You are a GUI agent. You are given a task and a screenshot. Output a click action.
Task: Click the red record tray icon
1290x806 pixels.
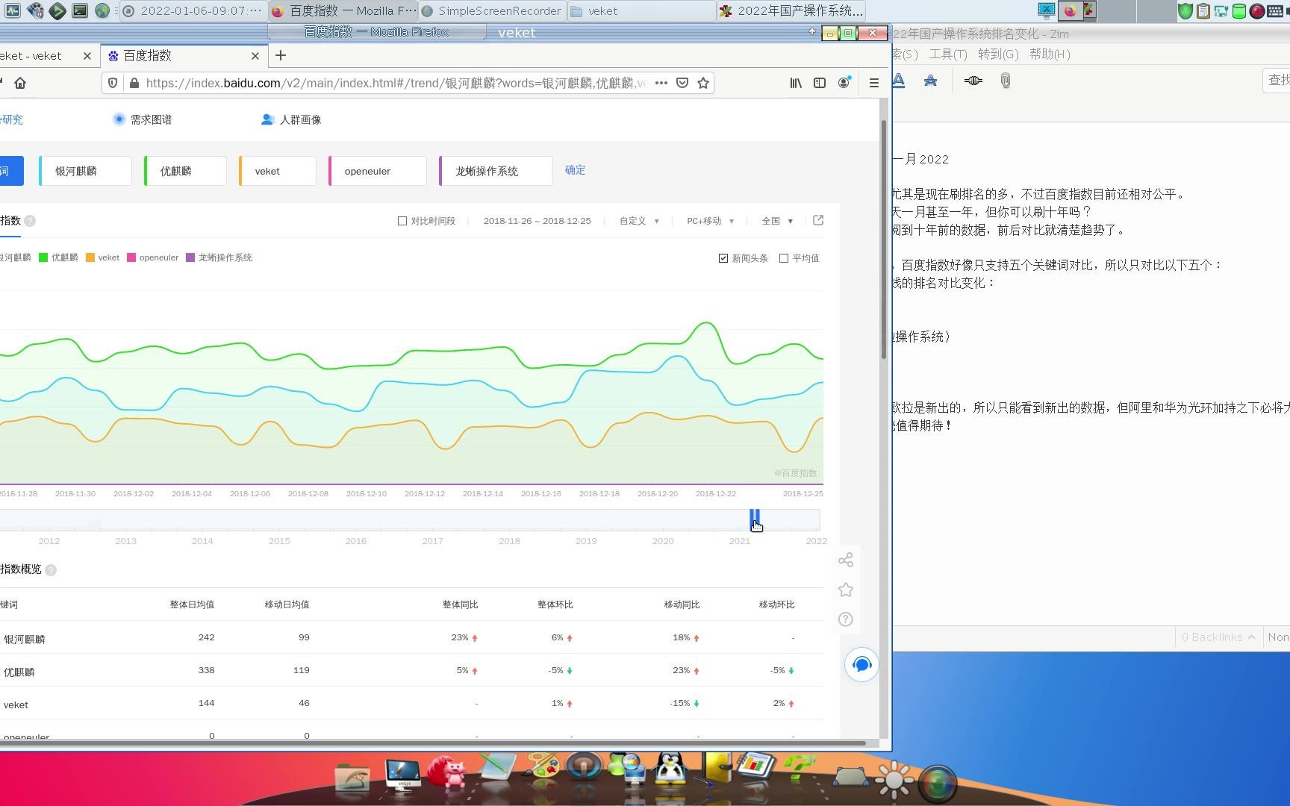click(x=1257, y=10)
